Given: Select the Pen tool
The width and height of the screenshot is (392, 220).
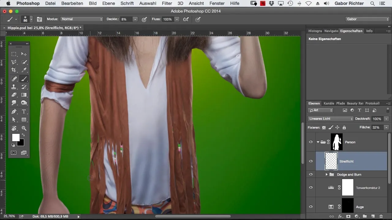Looking at the screenshot, I should 14,112.
